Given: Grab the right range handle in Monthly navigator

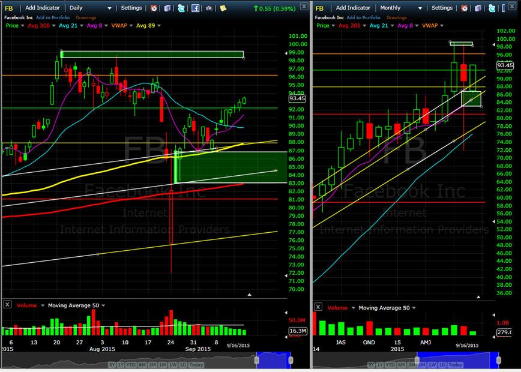Looking at the screenshot, I should click(498, 361).
